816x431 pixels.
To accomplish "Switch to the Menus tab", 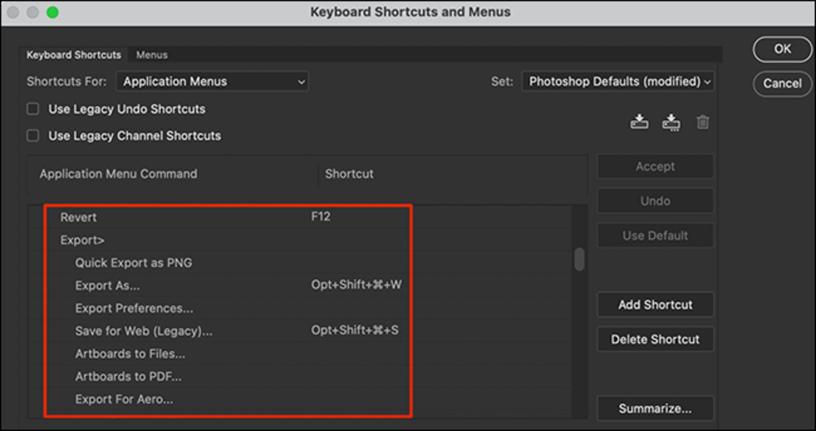I will click(x=152, y=55).
